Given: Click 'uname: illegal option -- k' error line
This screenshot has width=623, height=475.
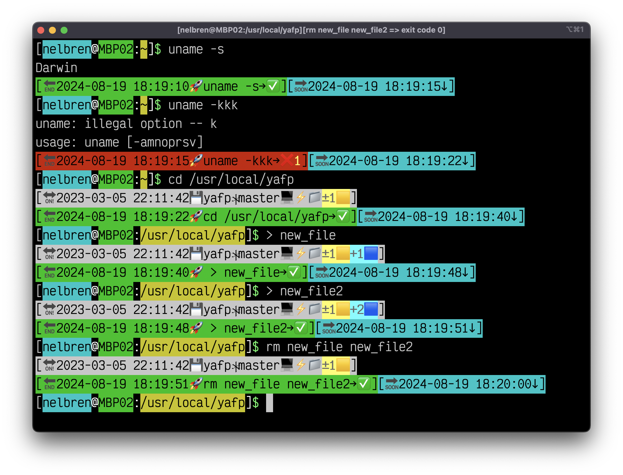Looking at the screenshot, I should 126,124.
